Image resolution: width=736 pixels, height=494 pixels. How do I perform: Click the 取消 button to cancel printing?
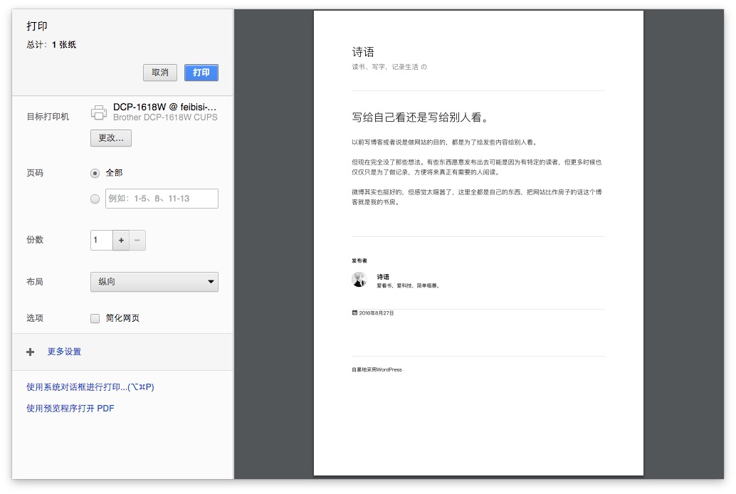point(159,73)
